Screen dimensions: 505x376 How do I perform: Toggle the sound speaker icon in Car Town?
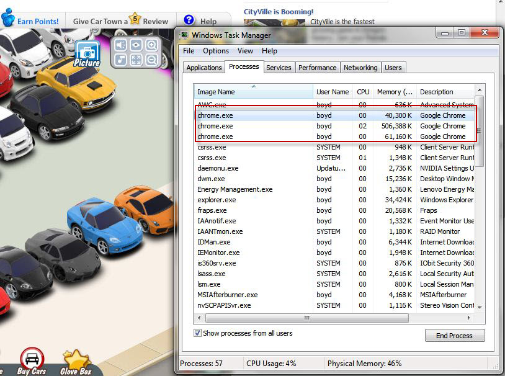point(120,45)
